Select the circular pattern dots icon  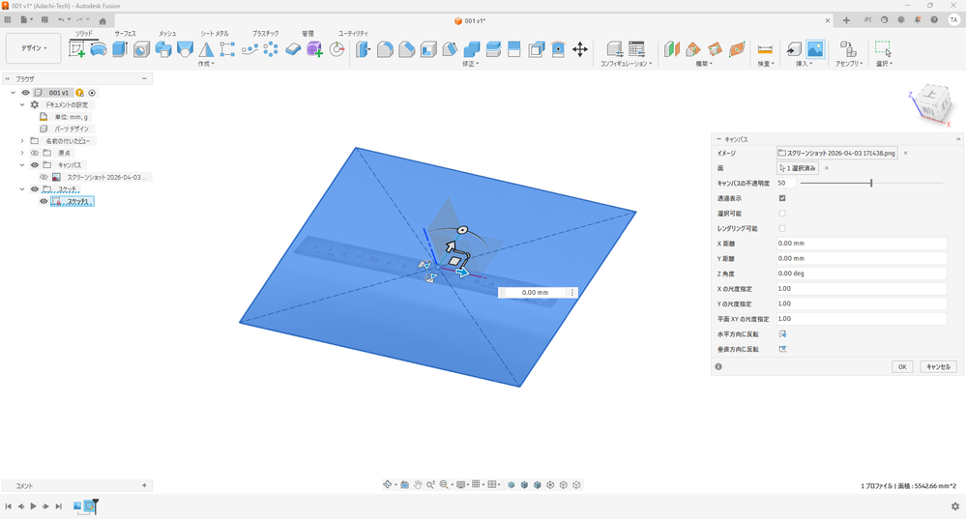coord(271,49)
